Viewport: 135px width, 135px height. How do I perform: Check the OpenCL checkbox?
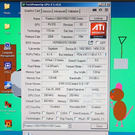pyautogui.click(x=43, y=113)
